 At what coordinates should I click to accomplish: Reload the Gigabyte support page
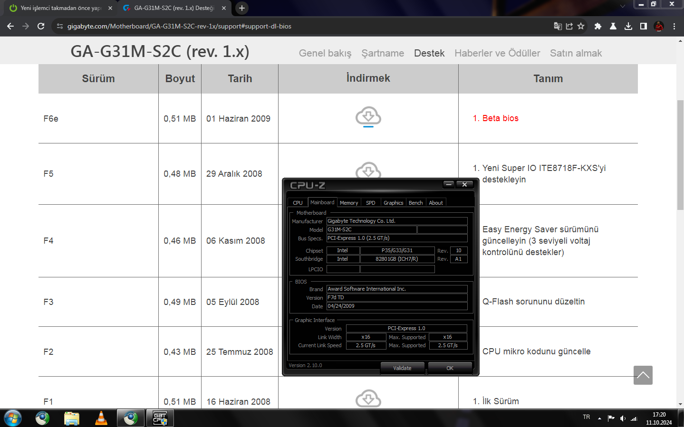(41, 26)
